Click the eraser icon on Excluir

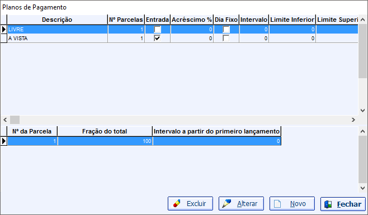(177, 203)
